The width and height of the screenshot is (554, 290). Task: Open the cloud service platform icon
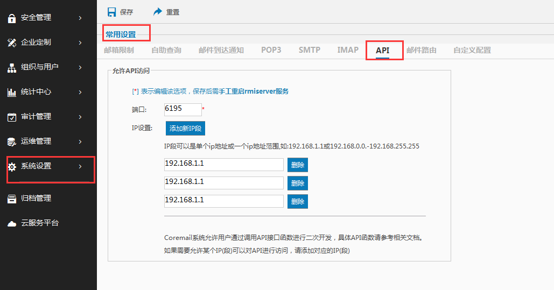click(x=12, y=223)
